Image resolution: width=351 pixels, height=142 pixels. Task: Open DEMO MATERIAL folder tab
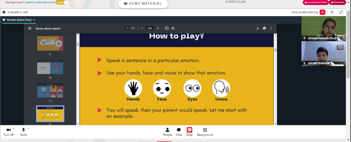pyautogui.click(x=143, y=3)
